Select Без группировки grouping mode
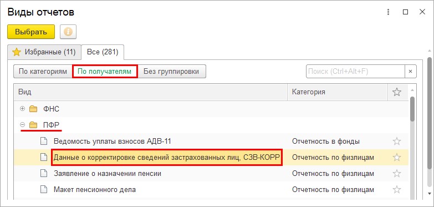 [x=171, y=72]
